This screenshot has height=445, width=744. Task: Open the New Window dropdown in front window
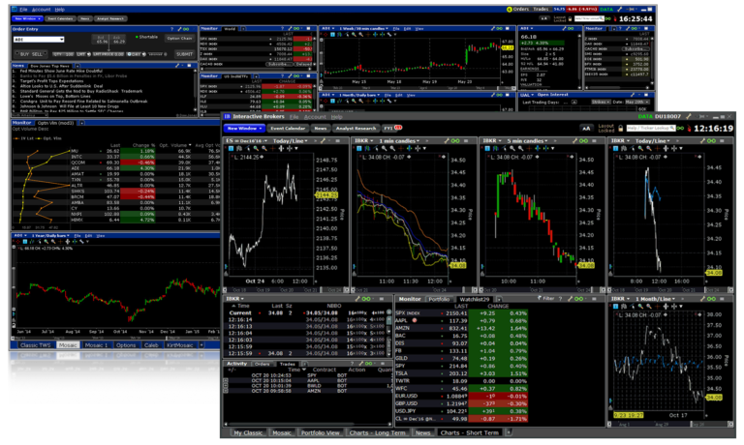pyautogui.click(x=244, y=128)
